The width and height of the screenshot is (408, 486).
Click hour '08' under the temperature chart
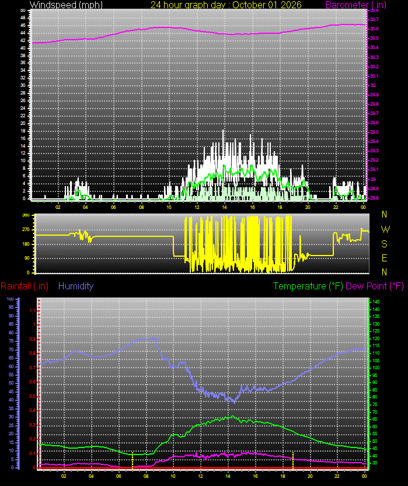pos(146,476)
